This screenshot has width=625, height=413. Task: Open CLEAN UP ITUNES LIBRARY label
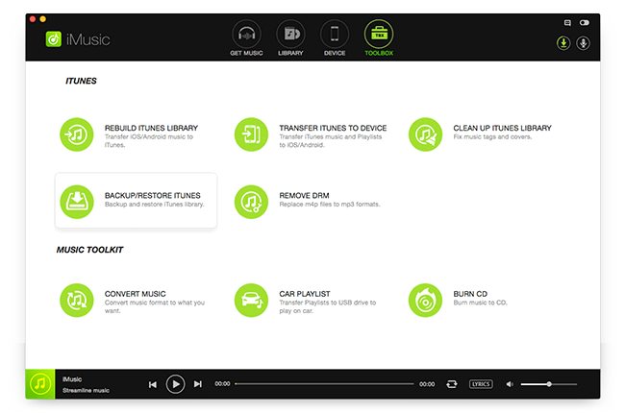coord(502,128)
